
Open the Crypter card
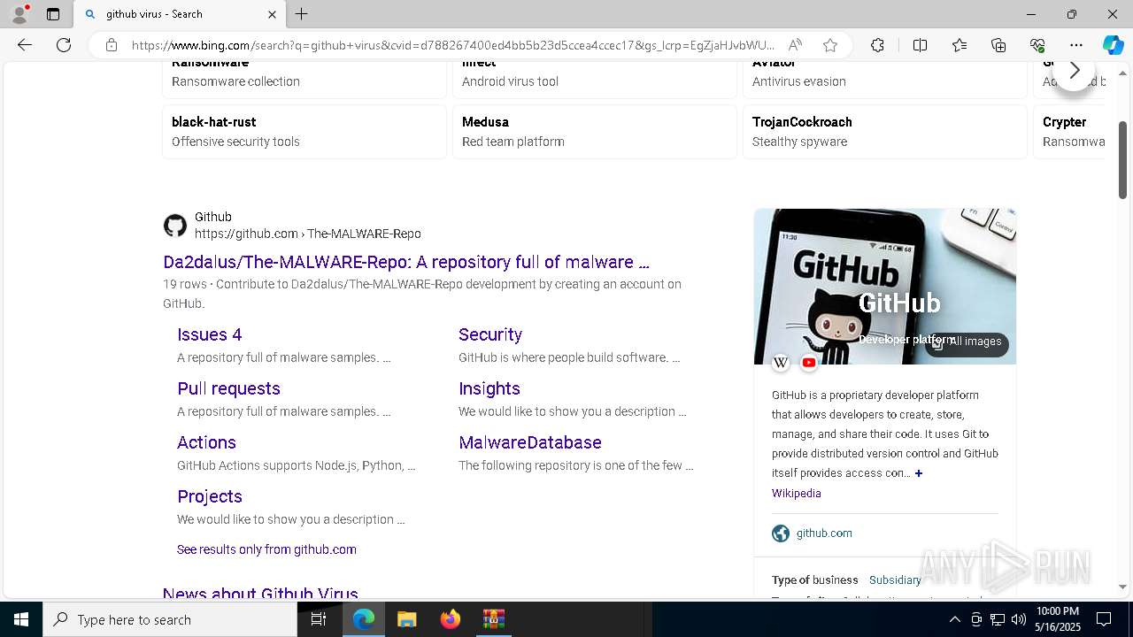1069,131
